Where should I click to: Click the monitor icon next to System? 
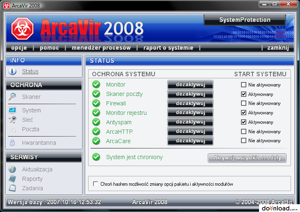tap(12, 110)
